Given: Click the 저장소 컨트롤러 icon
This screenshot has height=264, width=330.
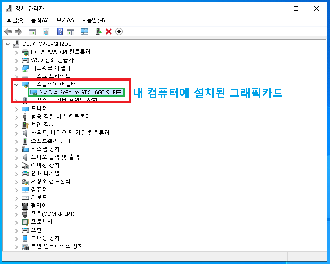Looking at the screenshot, I should point(25,182).
